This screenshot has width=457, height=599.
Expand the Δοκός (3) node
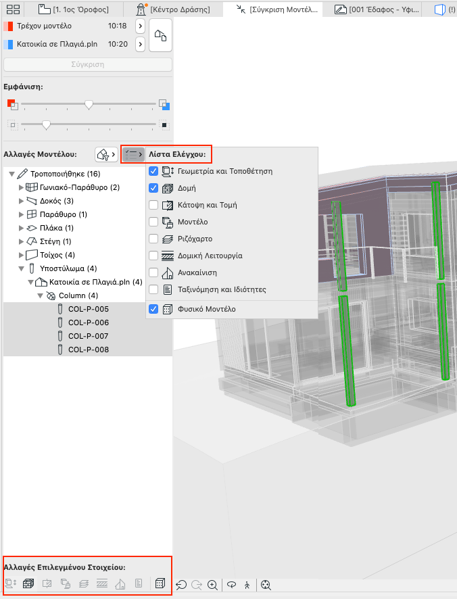(x=21, y=201)
